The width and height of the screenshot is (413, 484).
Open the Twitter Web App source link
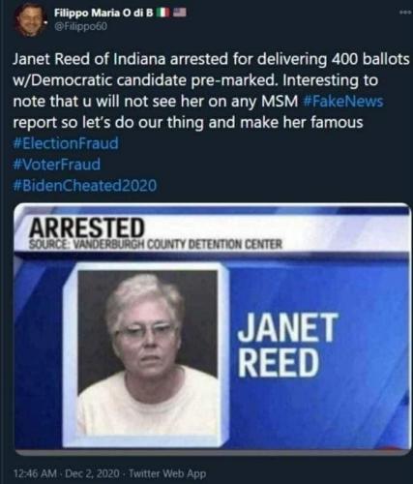167,473
